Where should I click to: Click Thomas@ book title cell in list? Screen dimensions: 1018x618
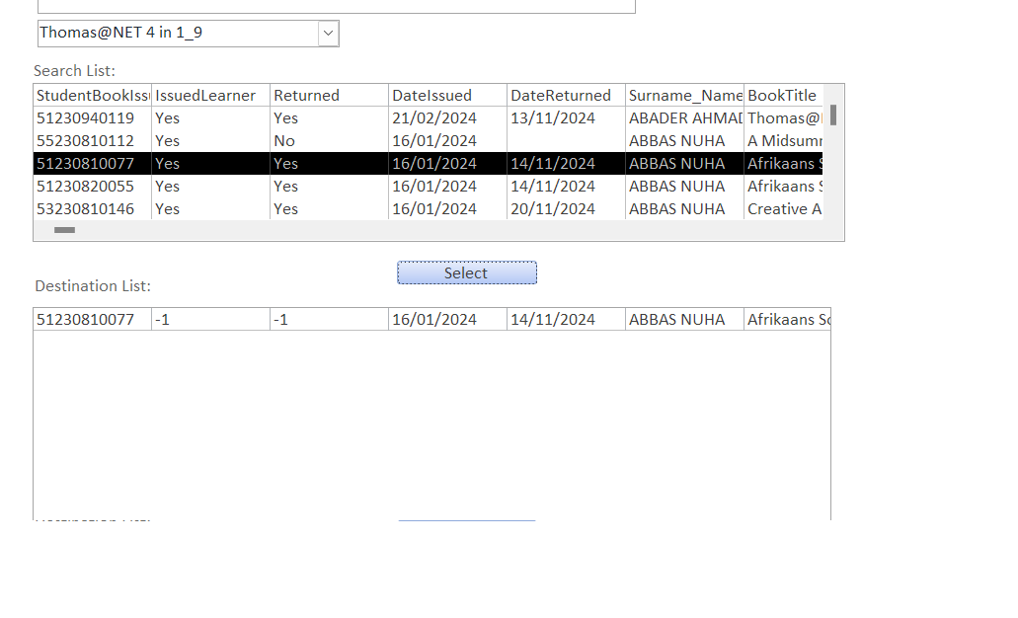point(784,118)
